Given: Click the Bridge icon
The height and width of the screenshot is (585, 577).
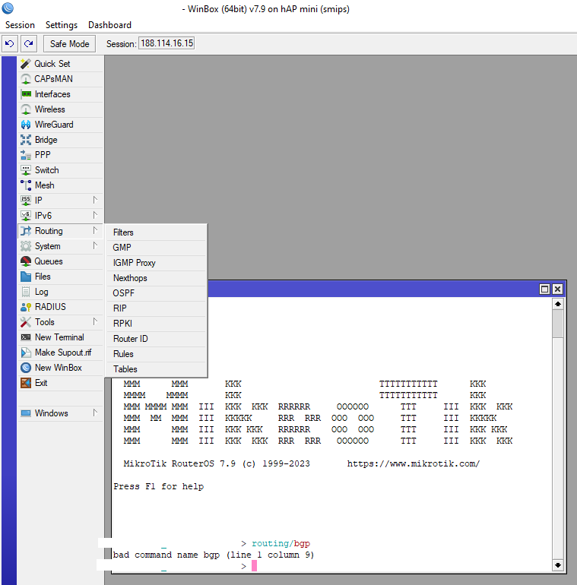Looking at the screenshot, I should pyautogui.click(x=26, y=140).
